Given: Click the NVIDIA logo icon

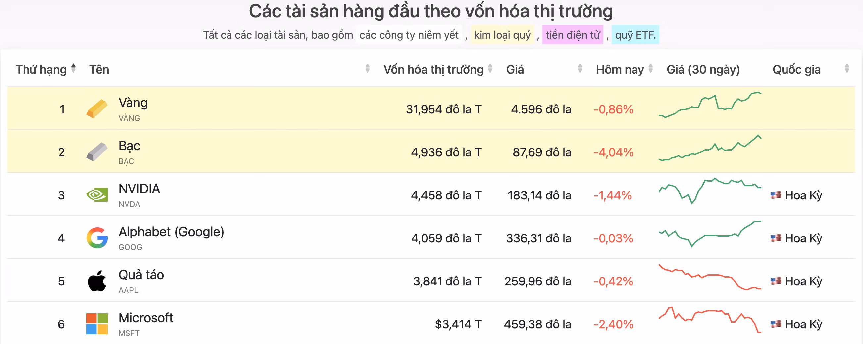Looking at the screenshot, I should tap(97, 195).
